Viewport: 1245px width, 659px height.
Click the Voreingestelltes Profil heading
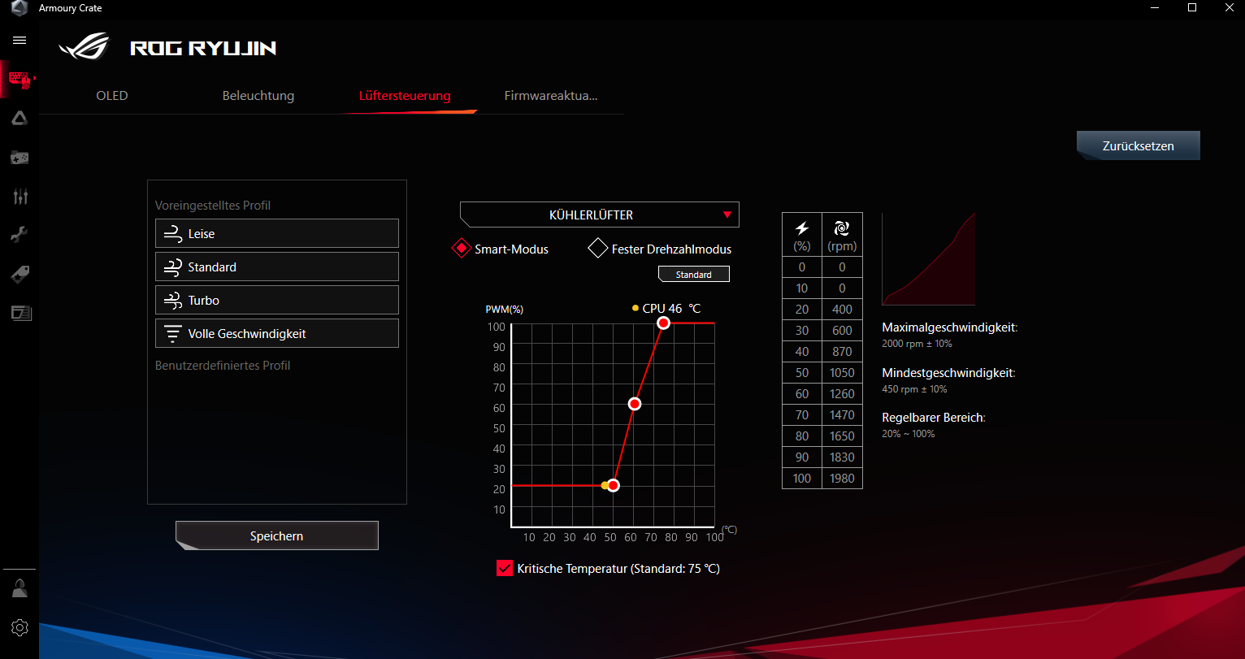click(x=213, y=206)
